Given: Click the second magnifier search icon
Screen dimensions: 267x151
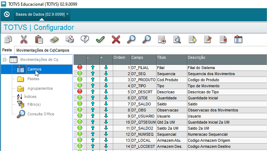Looking at the screenshot, I should [x=146, y=39].
